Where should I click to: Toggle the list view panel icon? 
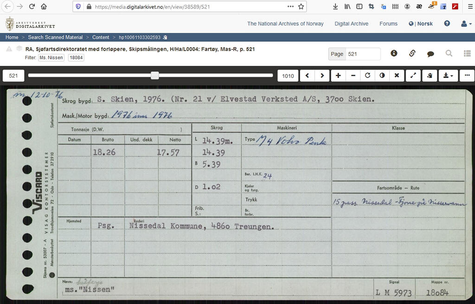coord(467,53)
